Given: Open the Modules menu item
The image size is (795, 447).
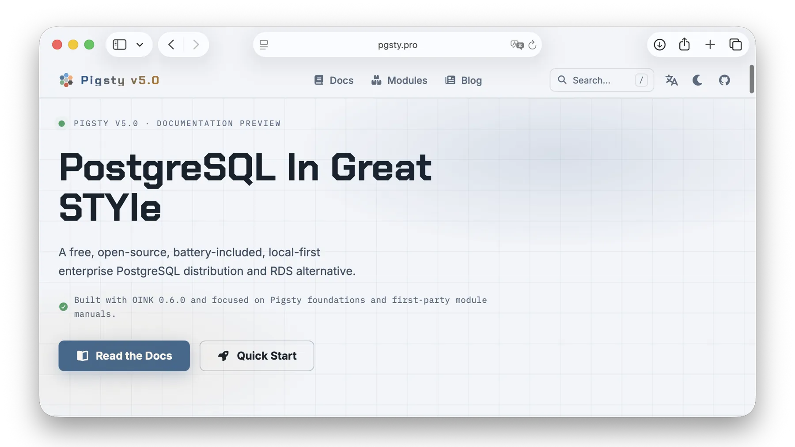Looking at the screenshot, I should [x=399, y=80].
